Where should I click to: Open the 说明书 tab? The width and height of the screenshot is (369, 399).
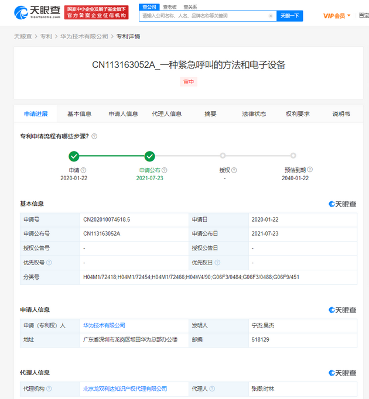click(341, 113)
